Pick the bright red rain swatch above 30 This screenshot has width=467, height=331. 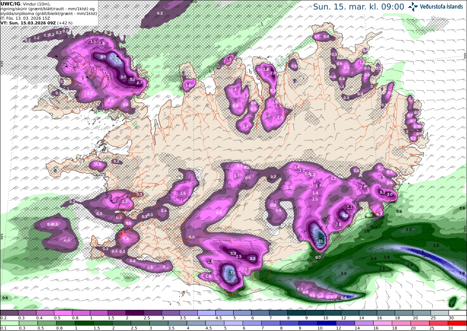[458, 323]
